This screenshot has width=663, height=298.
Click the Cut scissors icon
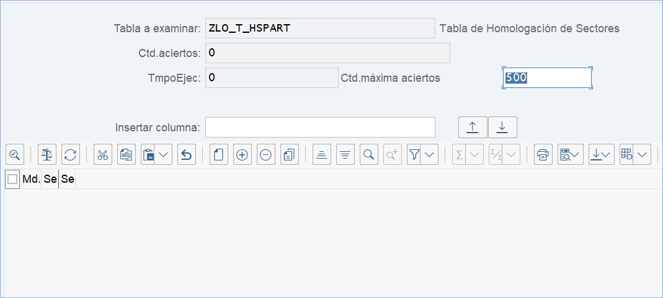click(103, 154)
